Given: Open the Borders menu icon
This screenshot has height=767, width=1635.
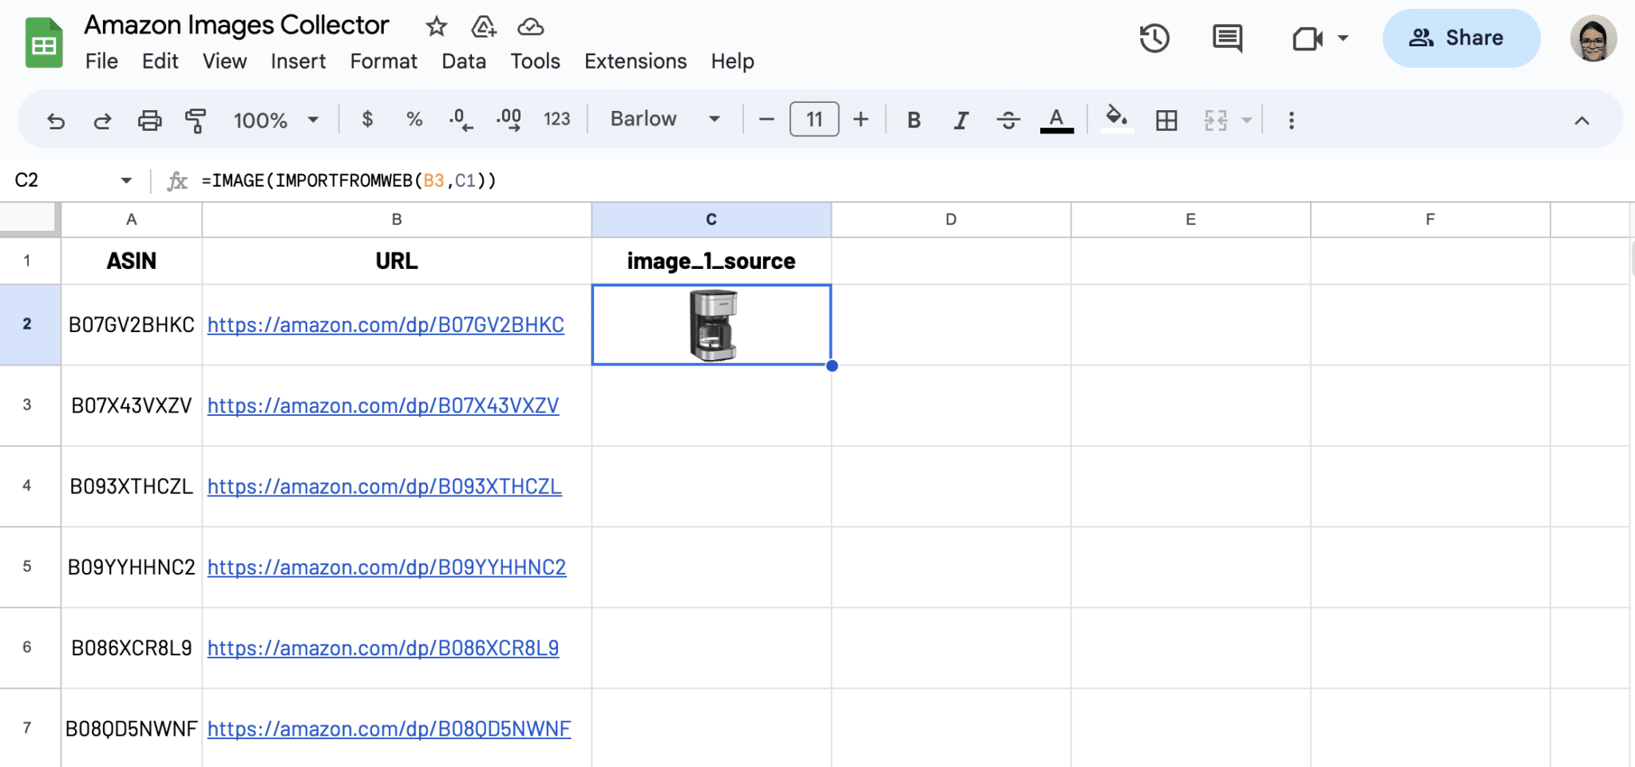Looking at the screenshot, I should tap(1167, 120).
